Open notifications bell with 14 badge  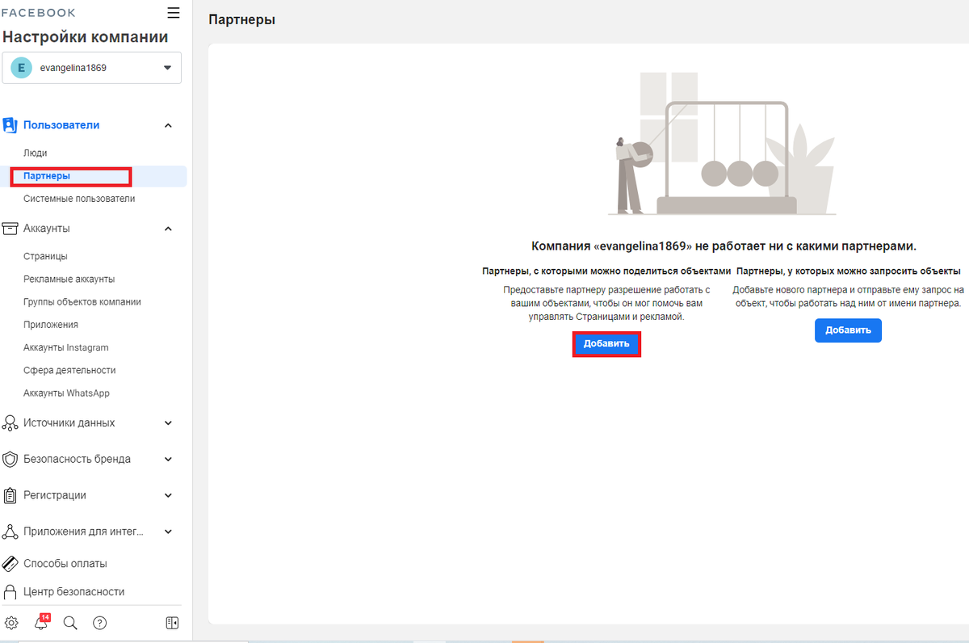coord(41,623)
